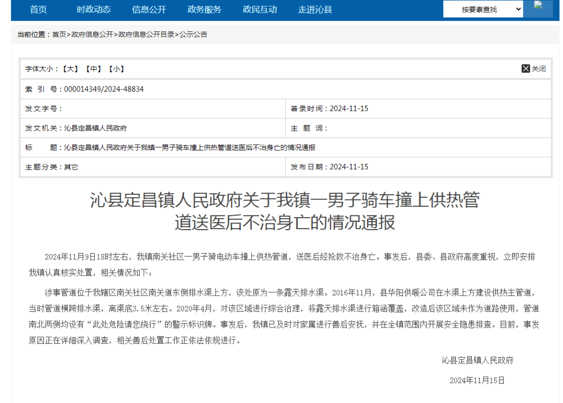This screenshot has height=403, width=563.
Task: Click the large article headline
Action: 285,211
